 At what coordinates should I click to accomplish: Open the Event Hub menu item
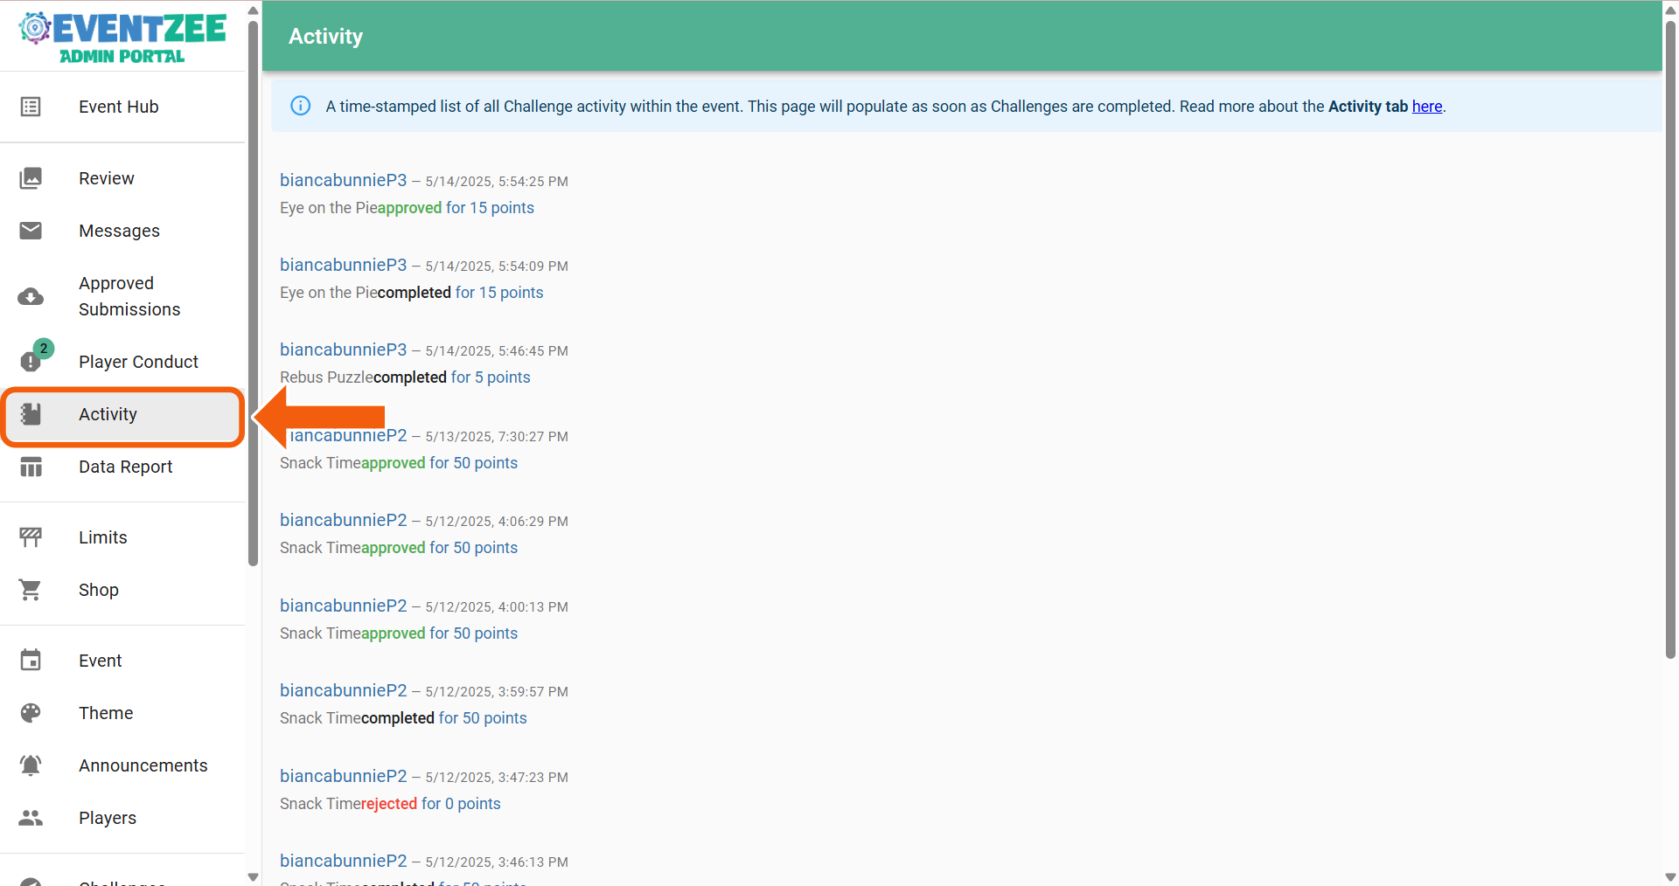coord(122,107)
